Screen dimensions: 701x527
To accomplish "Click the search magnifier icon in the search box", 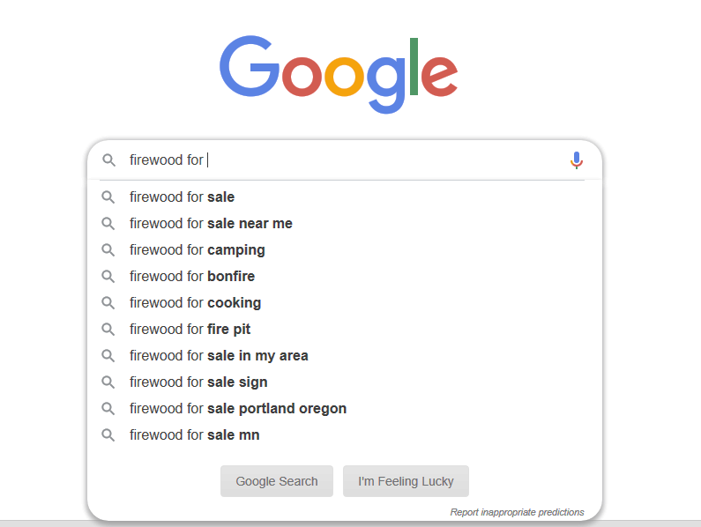I will coord(108,160).
